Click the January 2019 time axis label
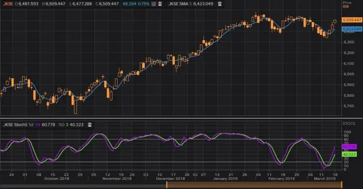The image size is (363, 189). tap(225, 178)
